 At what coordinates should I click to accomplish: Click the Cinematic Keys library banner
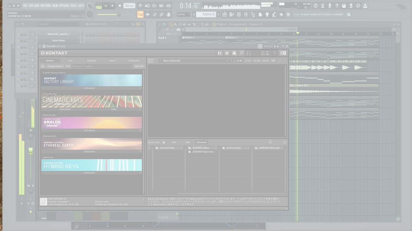(x=91, y=101)
